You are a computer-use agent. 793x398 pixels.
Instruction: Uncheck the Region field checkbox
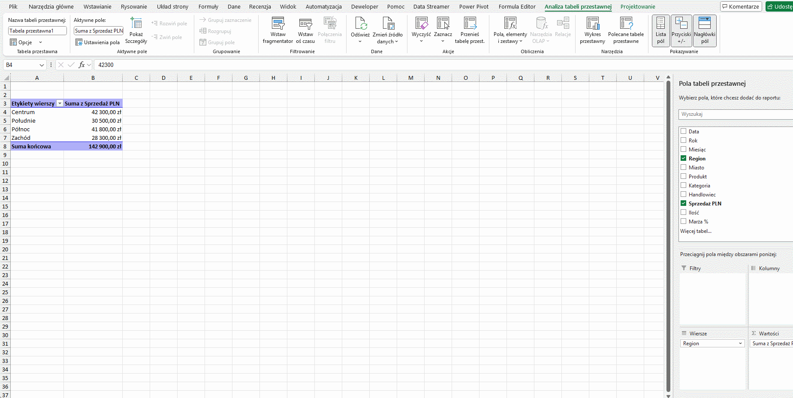[x=684, y=158]
